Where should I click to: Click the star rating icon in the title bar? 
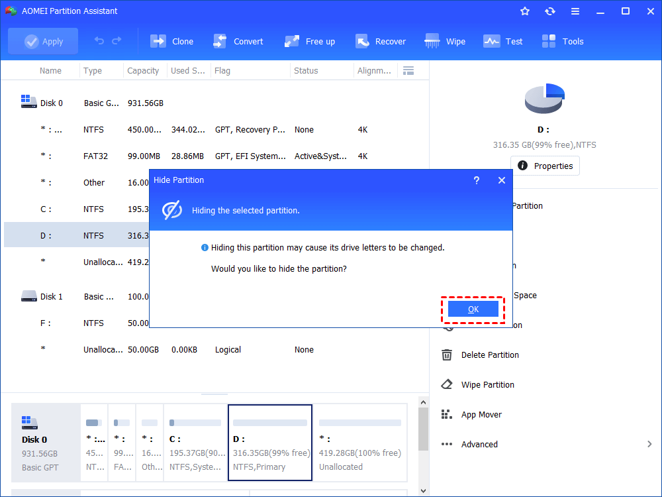click(x=524, y=11)
